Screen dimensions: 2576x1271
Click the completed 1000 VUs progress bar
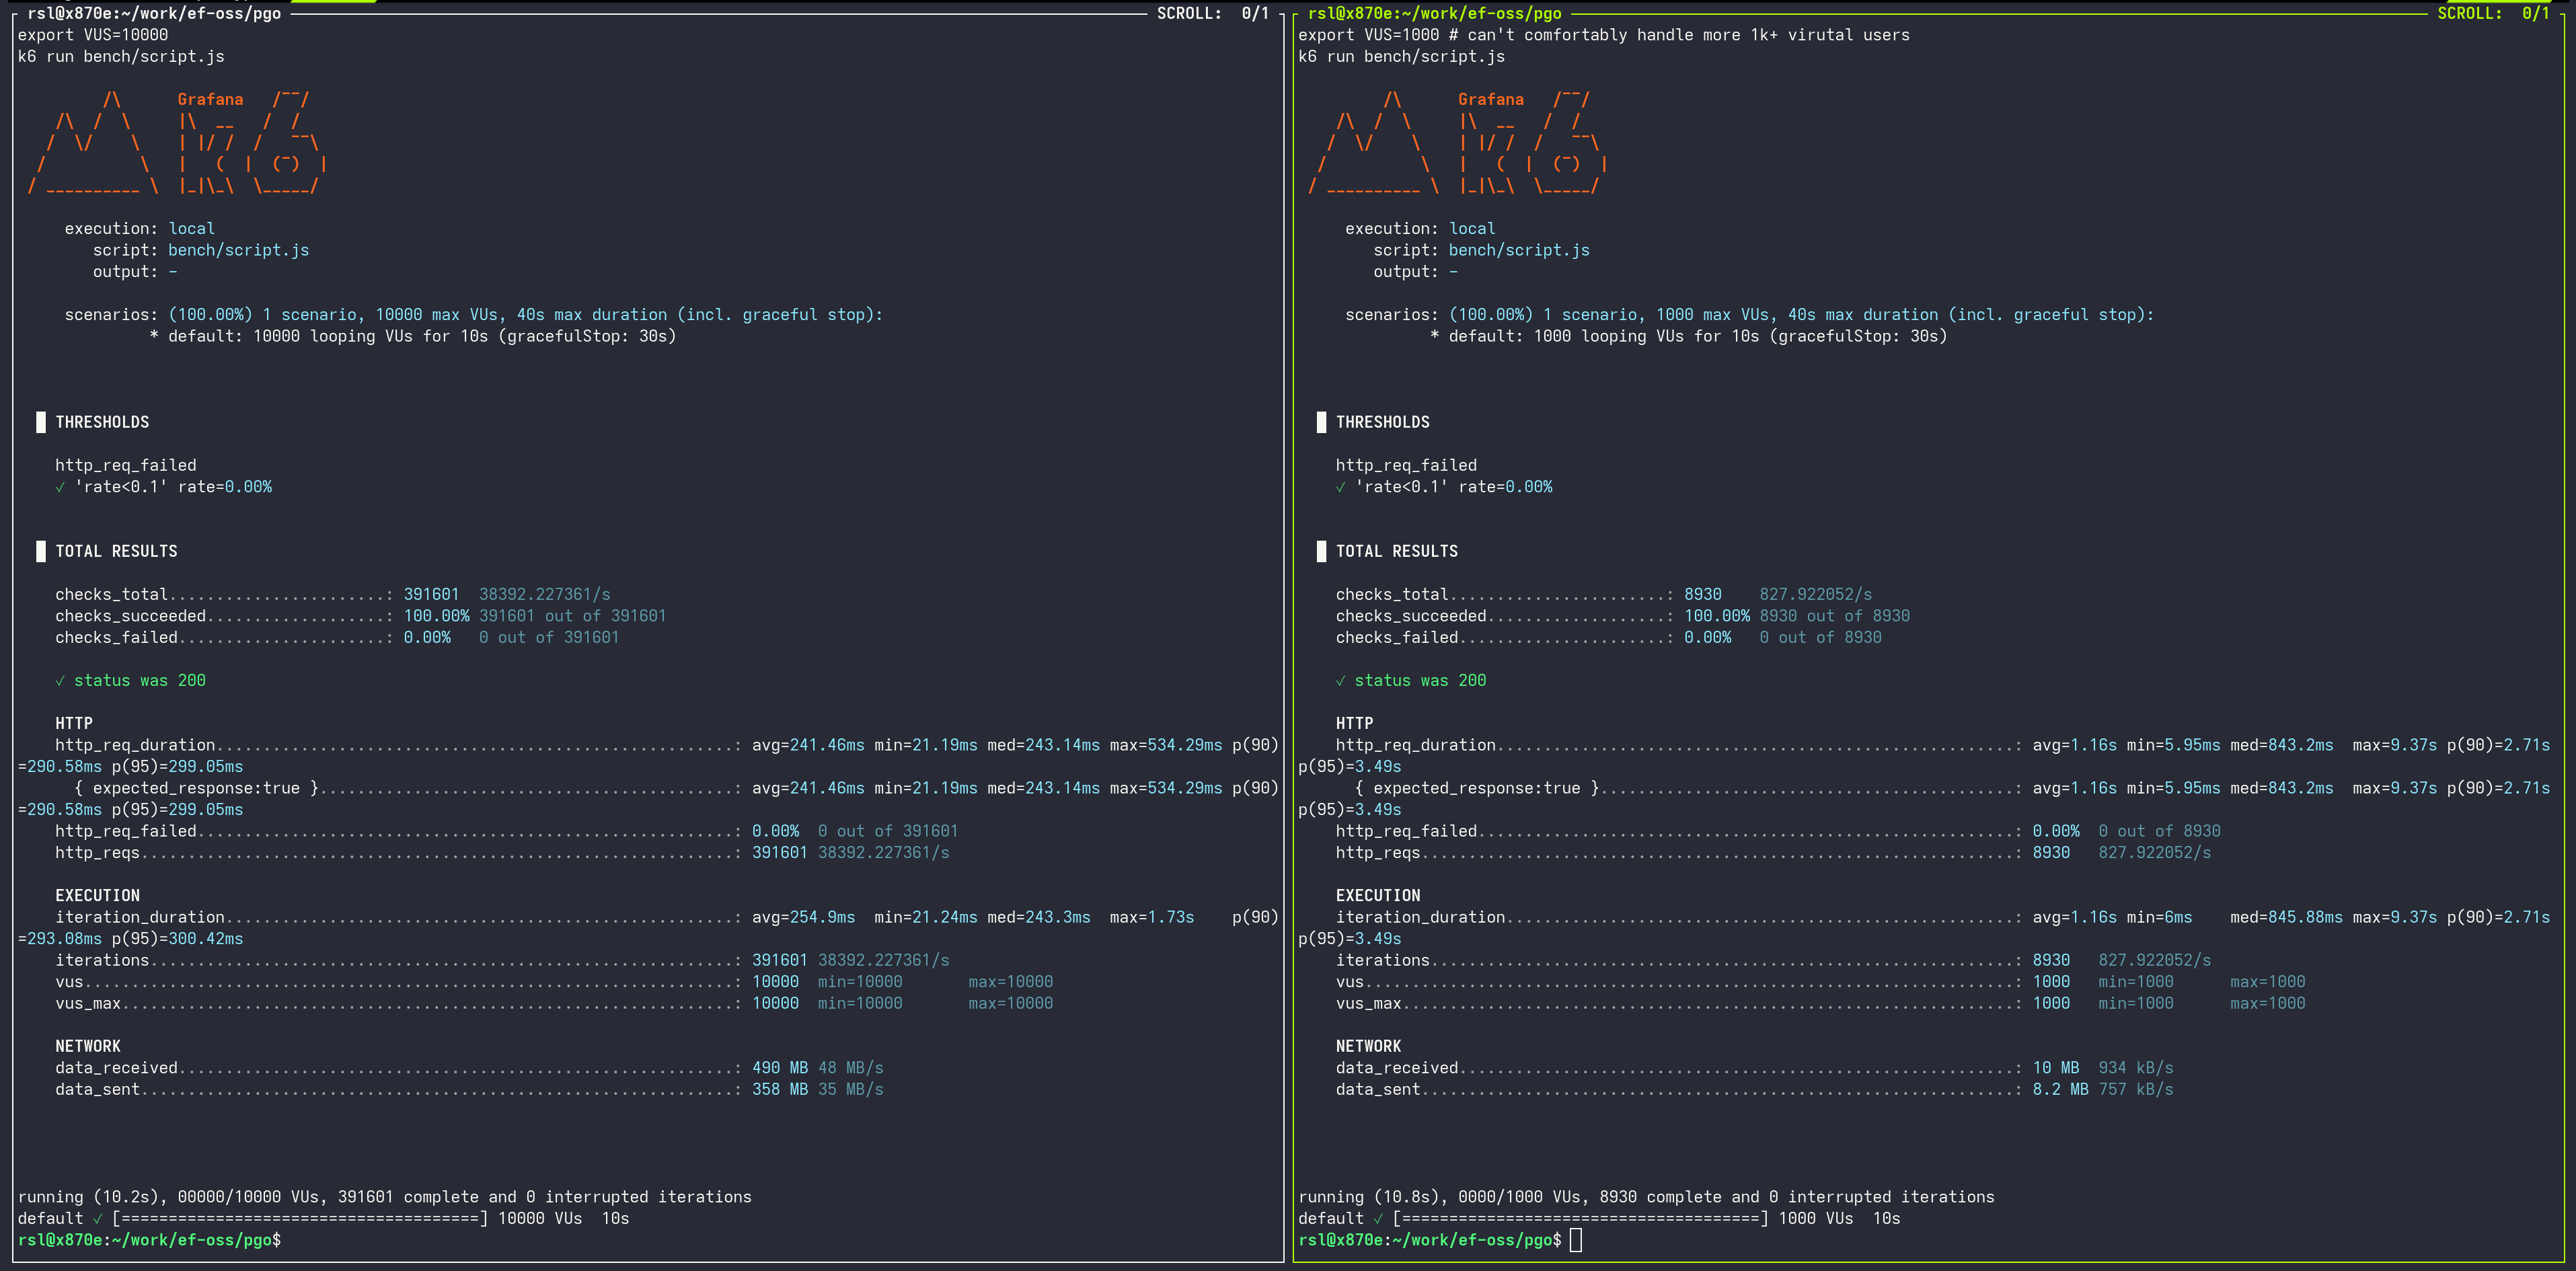[x=1580, y=1218]
